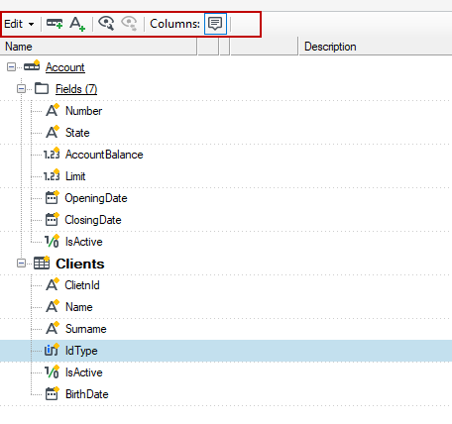The width and height of the screenshot is (452, 424).
Task: Click the text-type icon next to Number
Action: (53, 110)
